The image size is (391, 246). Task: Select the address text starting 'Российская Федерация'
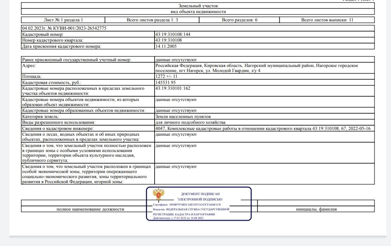(x=257, y=68)
